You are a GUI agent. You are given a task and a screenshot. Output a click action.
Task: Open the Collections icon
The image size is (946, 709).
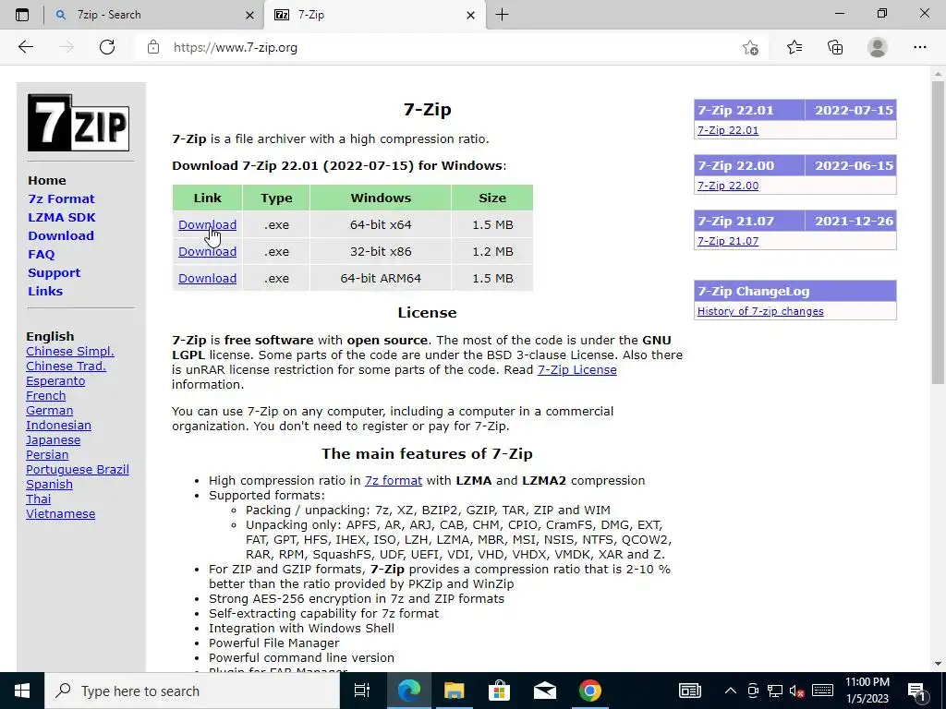(835, 47)
